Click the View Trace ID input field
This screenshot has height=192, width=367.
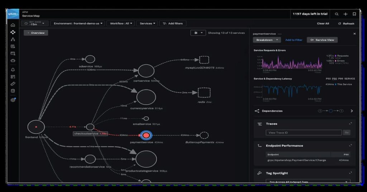[x=304, y=133]
